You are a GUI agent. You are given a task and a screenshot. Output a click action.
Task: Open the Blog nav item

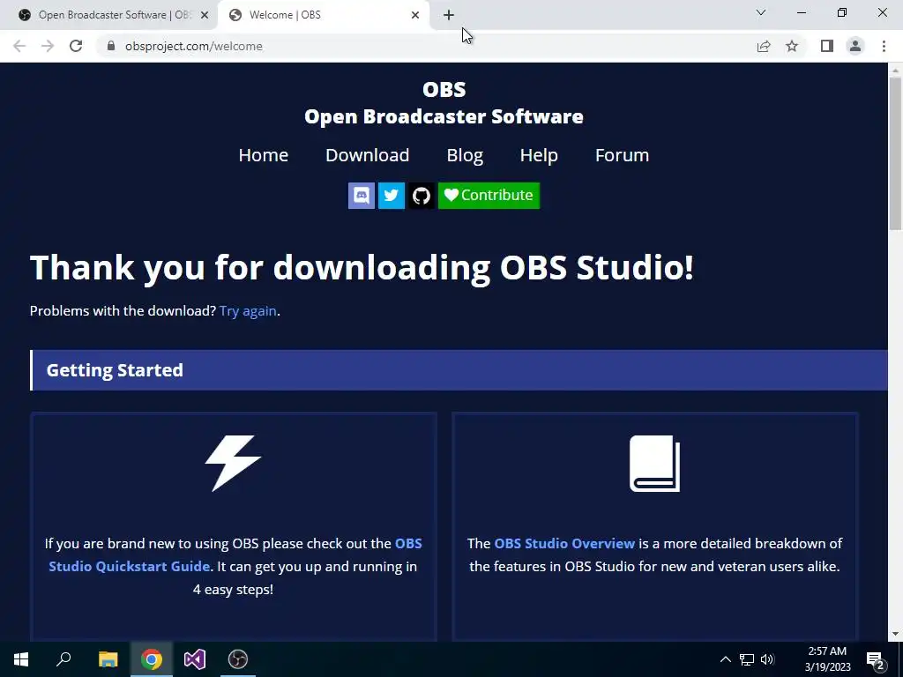465,155
